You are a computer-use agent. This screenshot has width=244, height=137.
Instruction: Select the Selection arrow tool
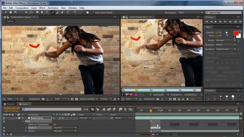(6, 13)
